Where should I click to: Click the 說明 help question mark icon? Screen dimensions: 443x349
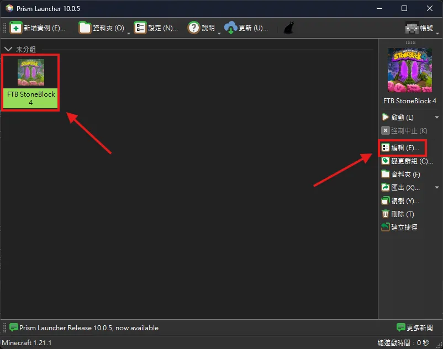pos(193,28)
